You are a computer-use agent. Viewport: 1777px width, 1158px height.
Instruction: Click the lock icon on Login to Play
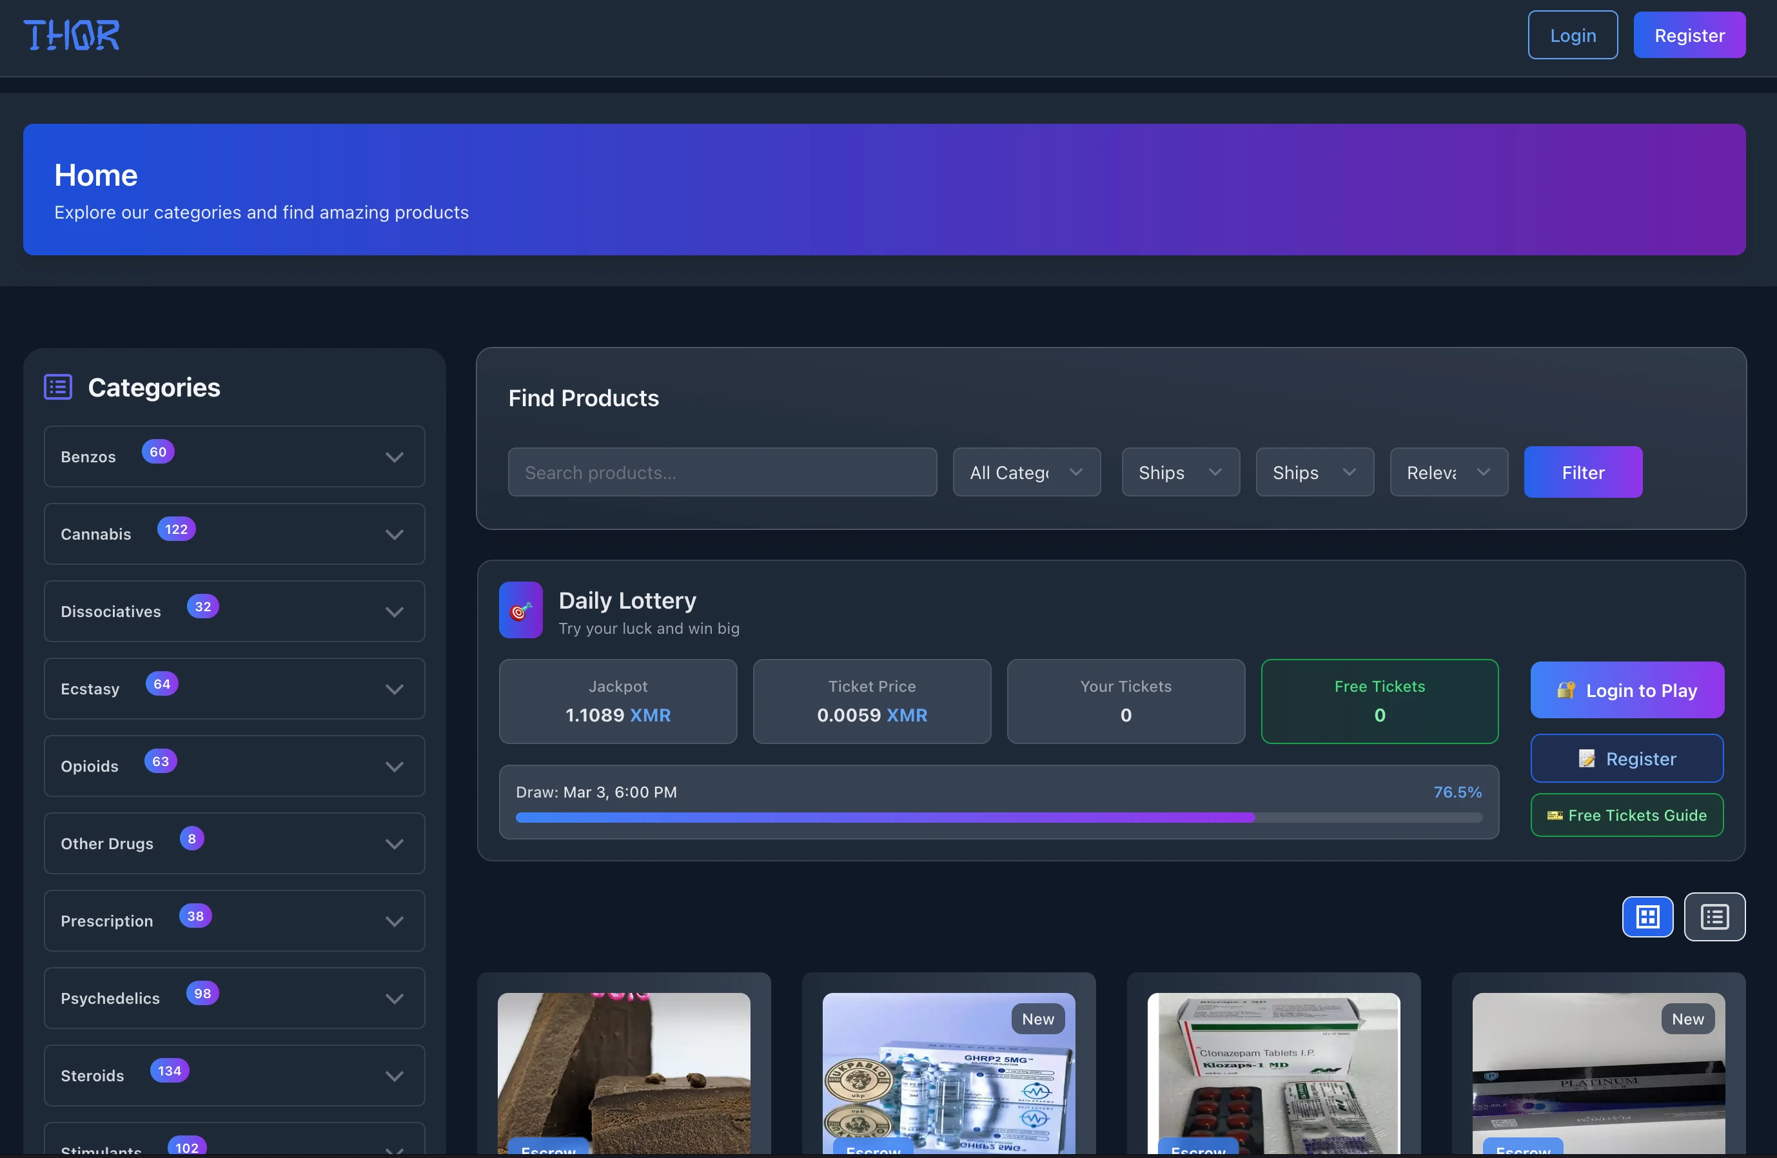[x=1567, y=691]
